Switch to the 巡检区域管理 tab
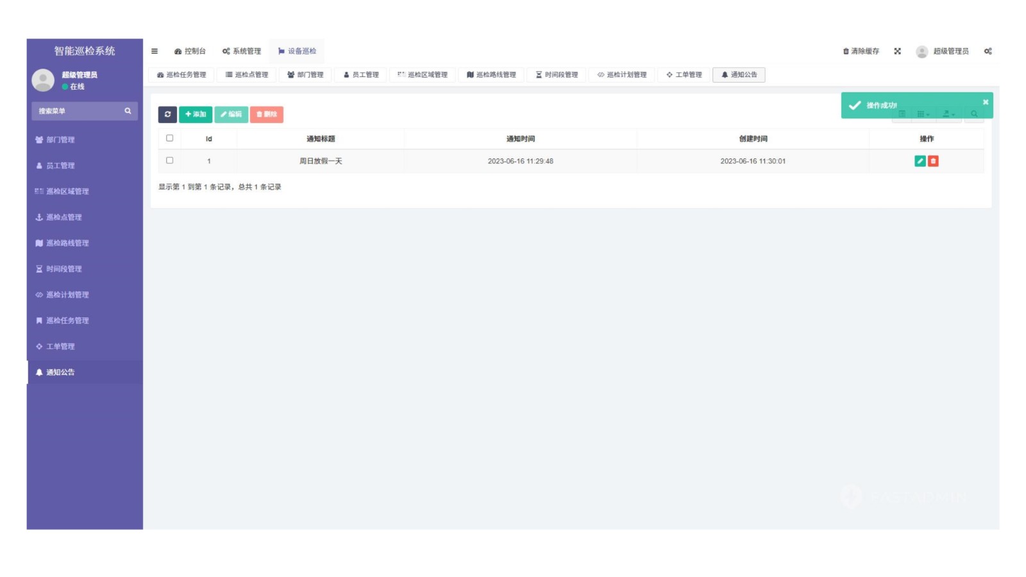The width and height of the screenshot is (1026, 577). [423, 75]
